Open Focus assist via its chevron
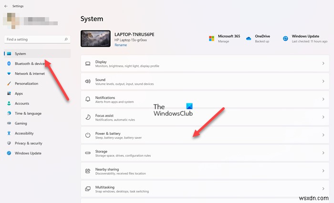Image resolution: width=334 pixels, height=203 pixels. tap(323, 117)
